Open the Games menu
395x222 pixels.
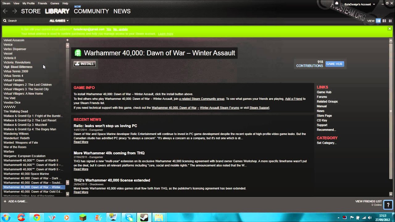coord(55,3)
